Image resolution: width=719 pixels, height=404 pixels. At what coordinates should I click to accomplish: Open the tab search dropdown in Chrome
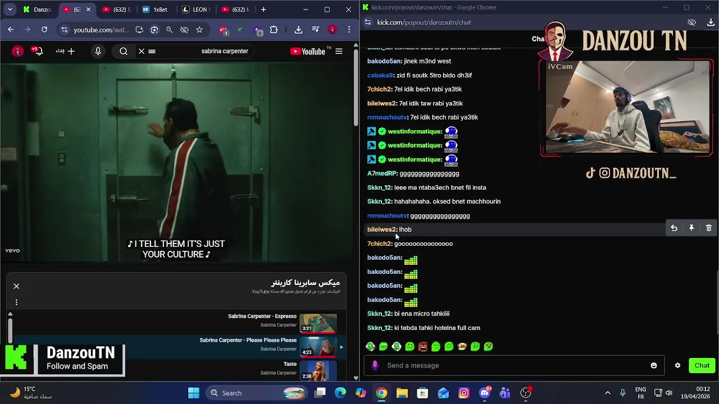tap(10, 10)
